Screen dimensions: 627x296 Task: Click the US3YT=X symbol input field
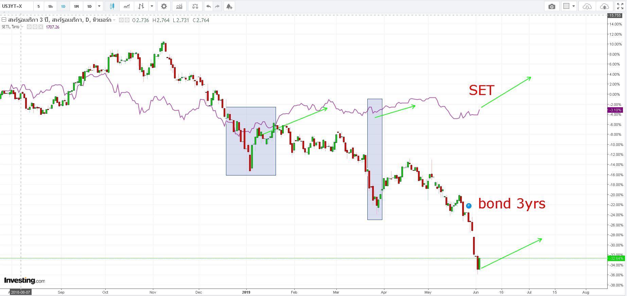(x=17, y=6)
